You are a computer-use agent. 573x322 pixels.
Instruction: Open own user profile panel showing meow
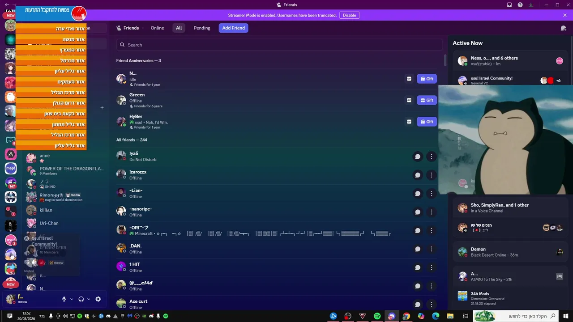pyautogui.click(x=31, y=299)
